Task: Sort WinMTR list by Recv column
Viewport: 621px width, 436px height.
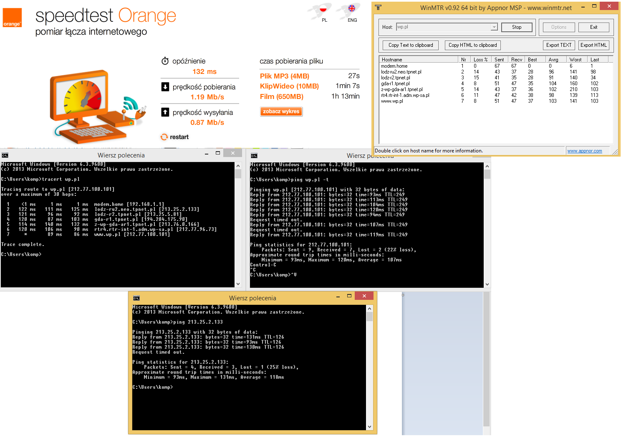Action: pyautogui.click(x=517, y=60)
